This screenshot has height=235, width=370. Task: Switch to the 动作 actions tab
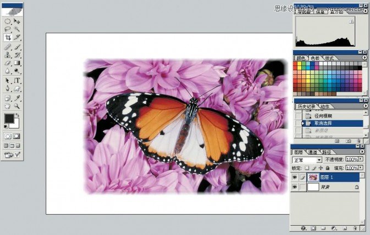(x=325, y=106)
